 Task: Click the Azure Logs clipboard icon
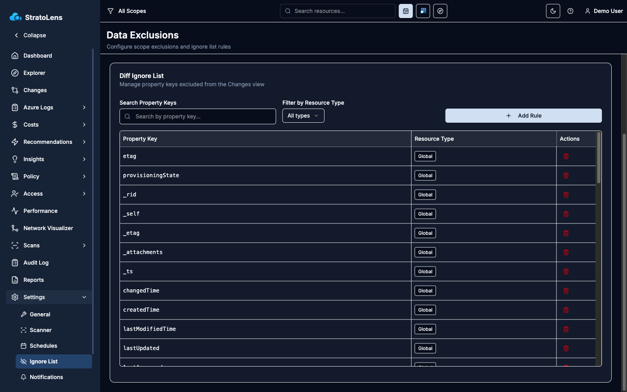[15, 107]
